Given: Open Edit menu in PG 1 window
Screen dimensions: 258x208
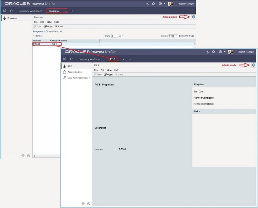Looking at the screenshot, I should (x=102, y=70).
